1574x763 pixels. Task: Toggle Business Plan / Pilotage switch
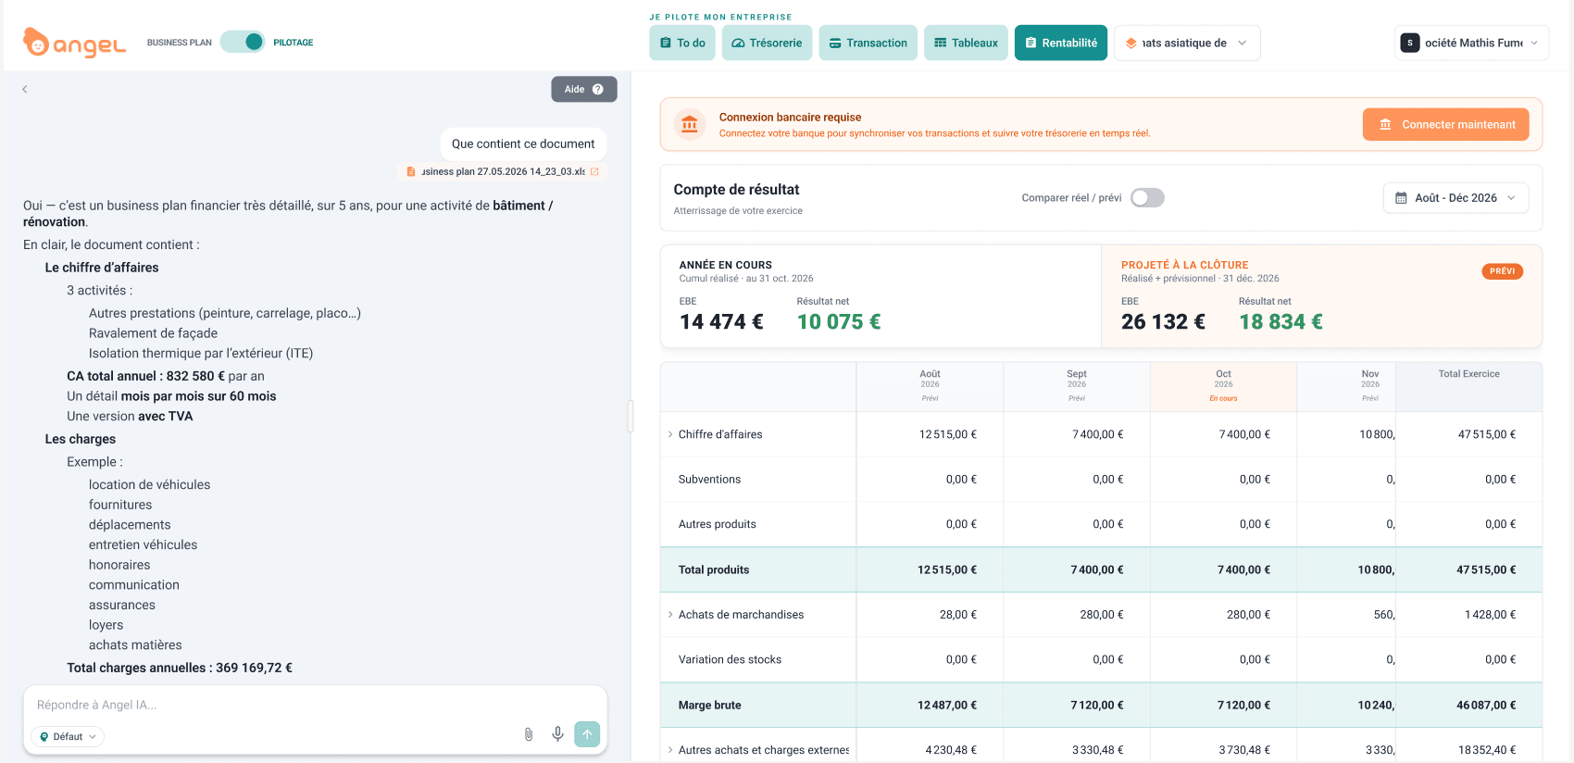tap(243, 42)
